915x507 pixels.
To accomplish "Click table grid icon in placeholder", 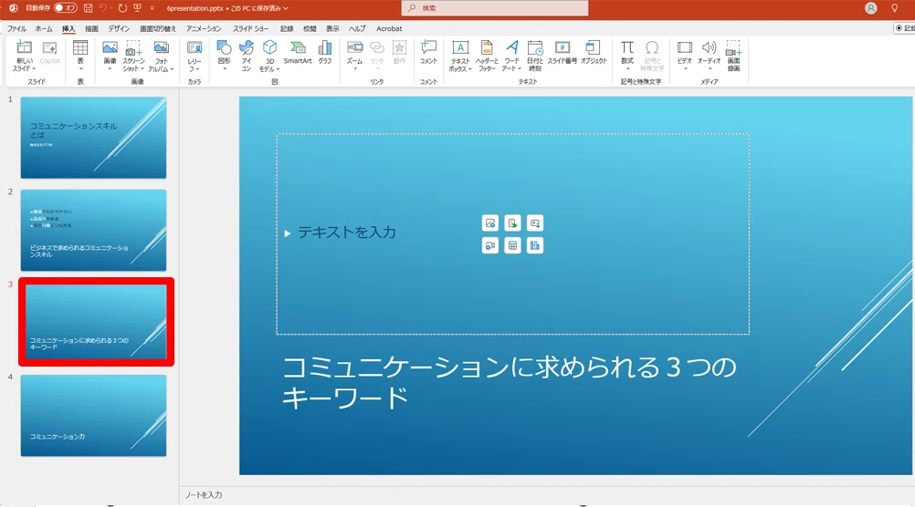I will coord(512,245).
